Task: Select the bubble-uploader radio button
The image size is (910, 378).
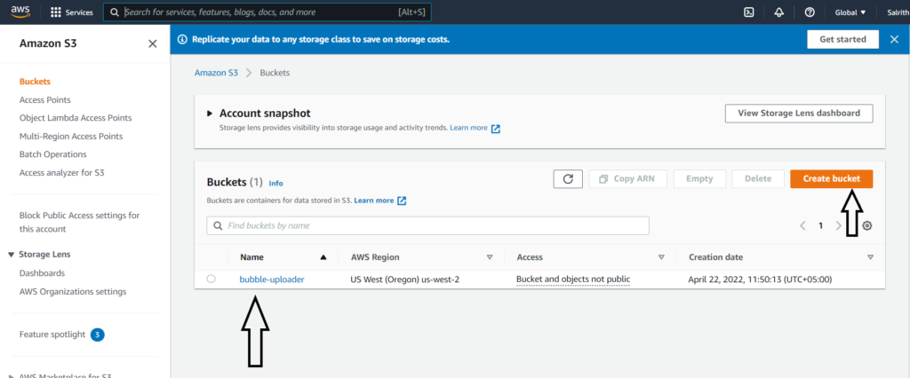Action: [x=211, y=279]
